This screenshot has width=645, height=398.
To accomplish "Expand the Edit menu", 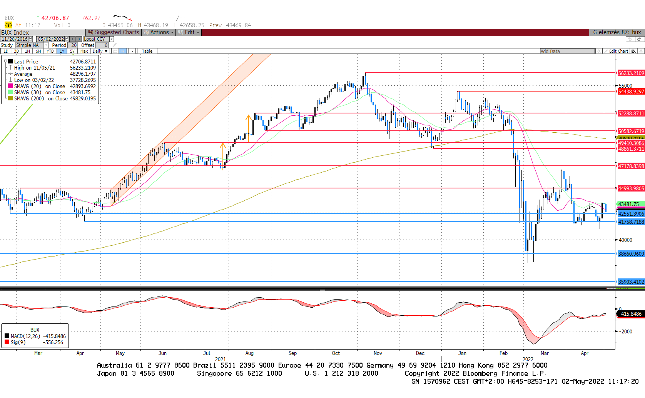I will [188, 32].
